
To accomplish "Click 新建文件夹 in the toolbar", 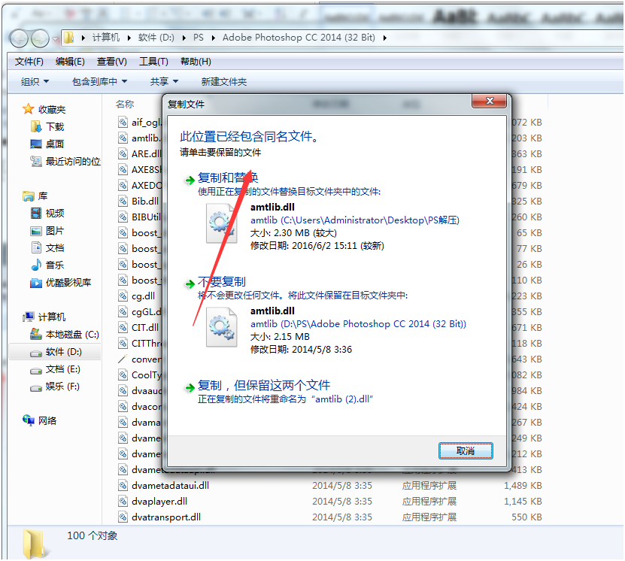I will (x=224, y=82).
